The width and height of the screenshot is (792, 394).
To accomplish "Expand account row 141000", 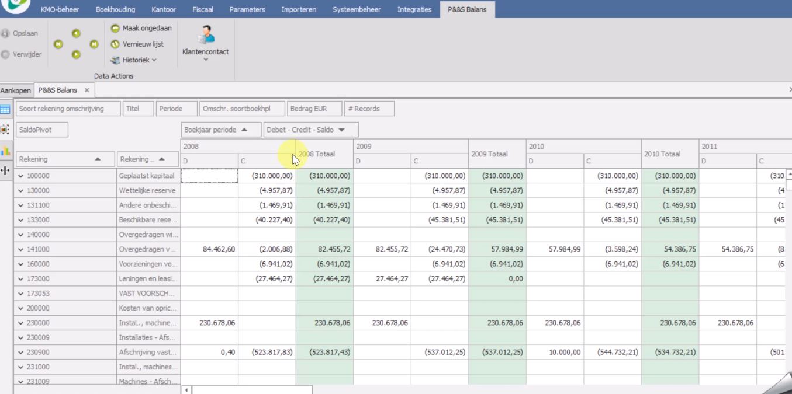I will point(21,249).
